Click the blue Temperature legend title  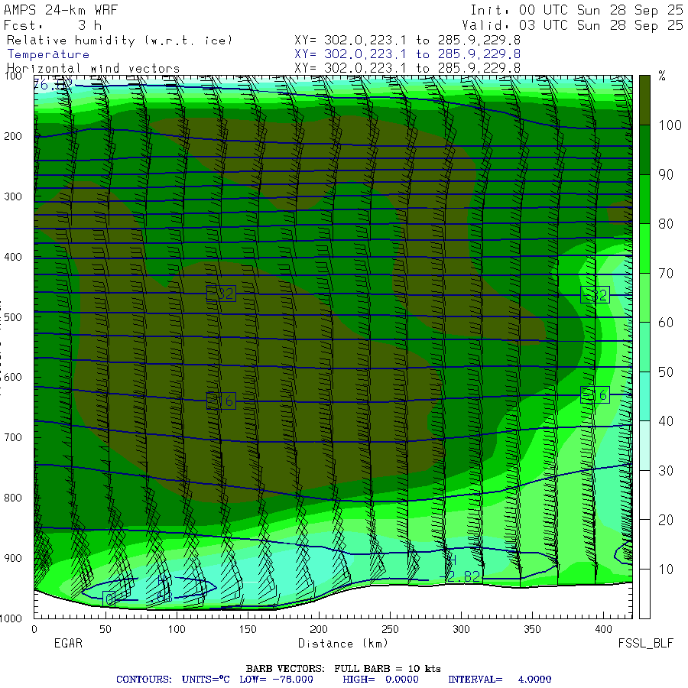tap(48, 54)
